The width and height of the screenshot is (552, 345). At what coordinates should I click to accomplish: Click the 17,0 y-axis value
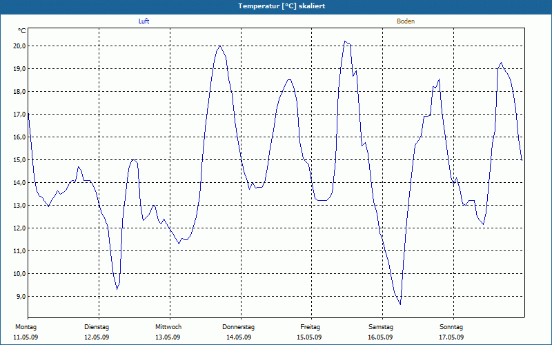19,115
